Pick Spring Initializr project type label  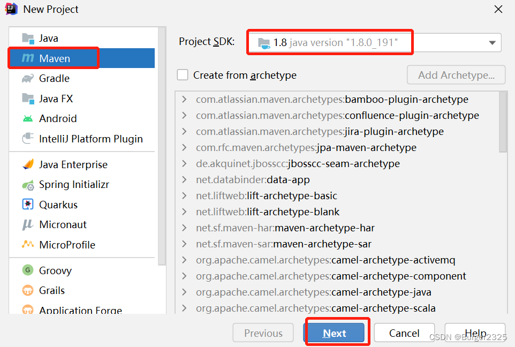[x=74, y=185]
